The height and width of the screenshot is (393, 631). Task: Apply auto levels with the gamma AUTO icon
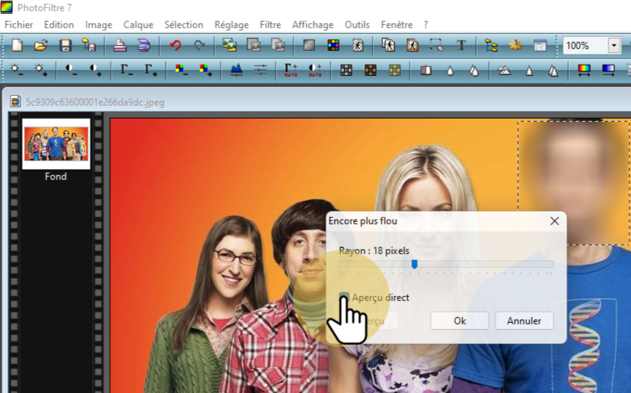(291, 70)
